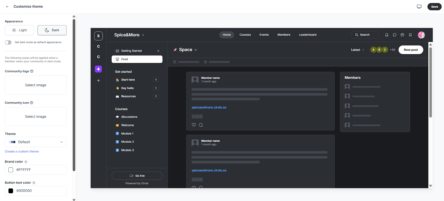Open the Leaderboard tab
This screenshot has width=444, height=201.
[x=308, y=35]
